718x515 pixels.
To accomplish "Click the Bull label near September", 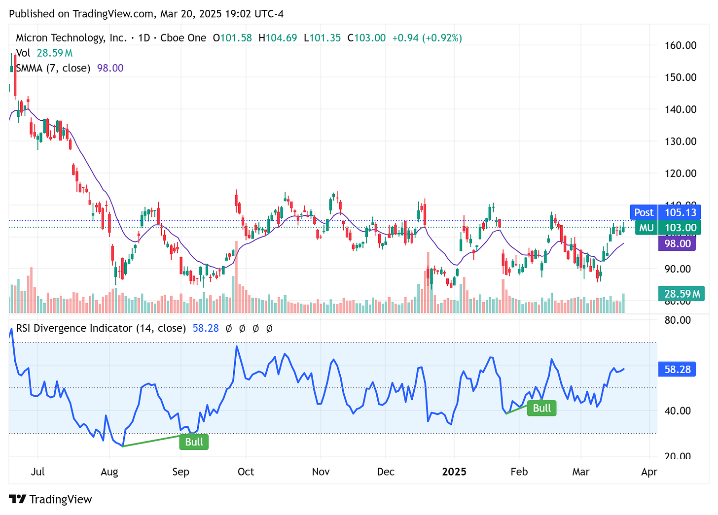I will 193,442.
